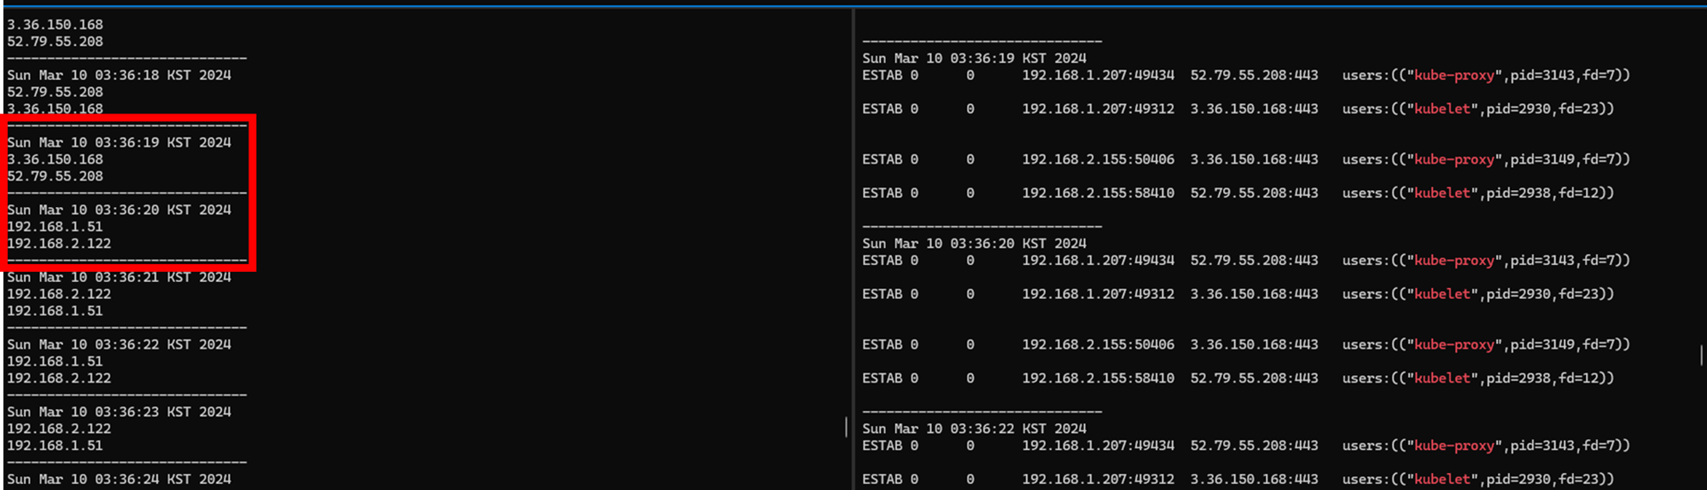Screen dimensions: 1707x490
Task: Click kubelet pid=2938 users entry in 03:36:19 block
Action: coord(1478,193)
